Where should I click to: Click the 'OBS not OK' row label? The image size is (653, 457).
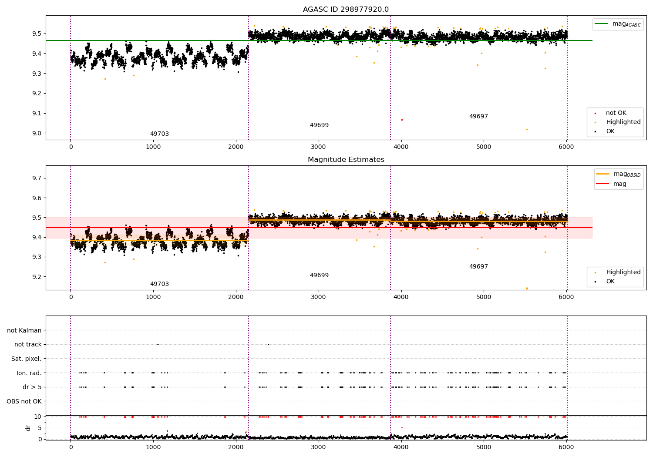(24, 401)
